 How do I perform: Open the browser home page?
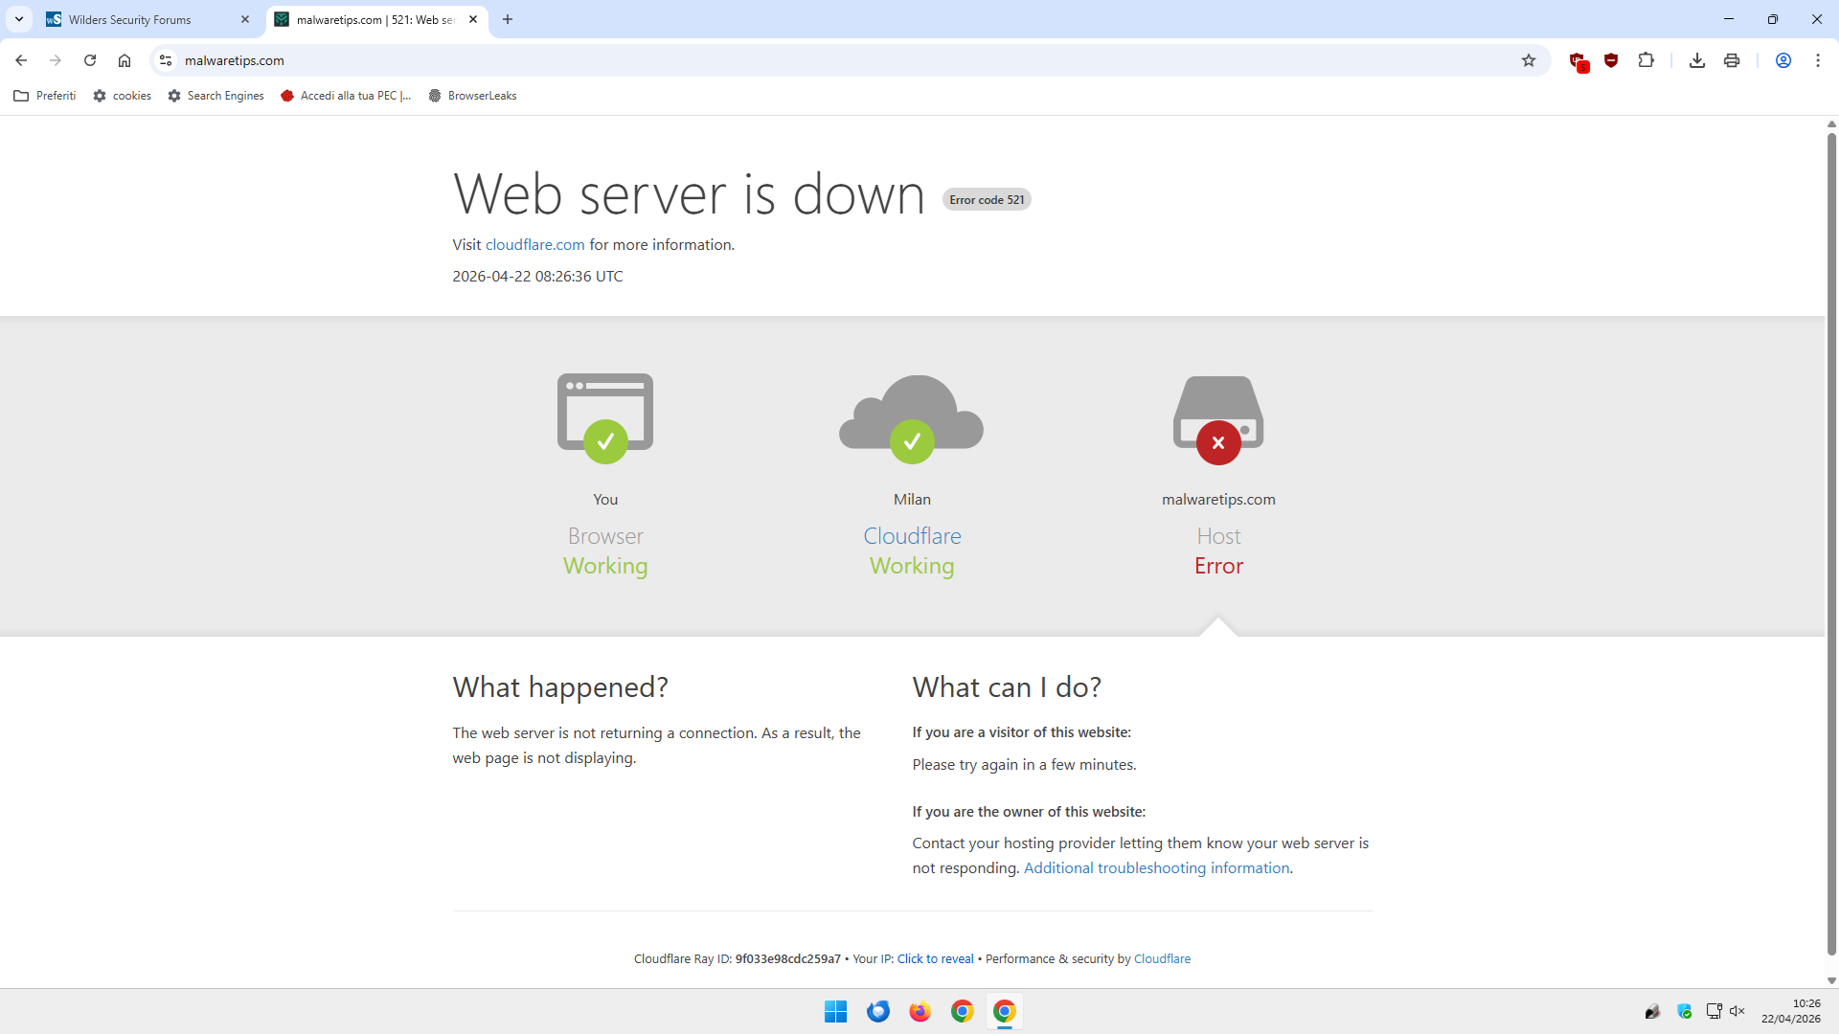tap(125, 60)
